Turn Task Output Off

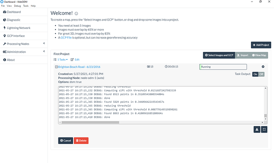tap(261, 74)
